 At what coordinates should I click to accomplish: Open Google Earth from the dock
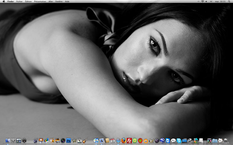click(x=163, y=141)
